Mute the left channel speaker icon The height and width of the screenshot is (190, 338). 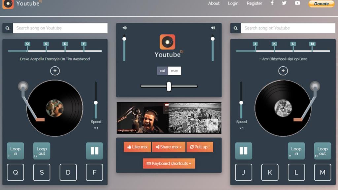(x=124, y=28)
